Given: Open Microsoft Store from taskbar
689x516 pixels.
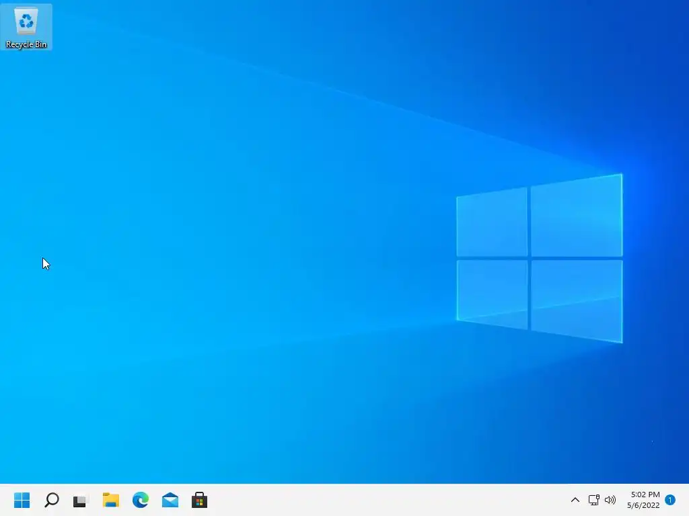Looking at the screenshot, I should pyautogui.click(x=199, y=500).
